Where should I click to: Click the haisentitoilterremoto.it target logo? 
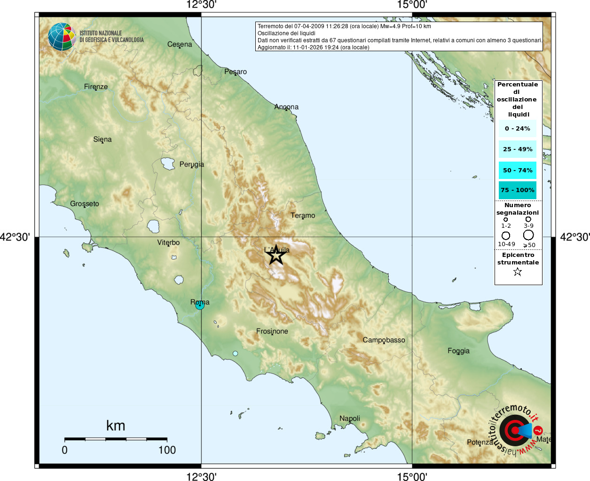(x=515, y=430)
